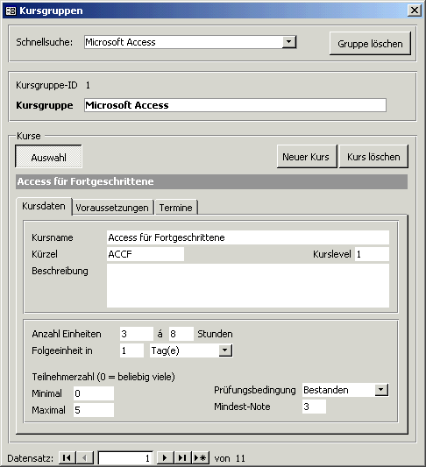Click the 'Schnellsuche:' label

[x=44, y=42]
